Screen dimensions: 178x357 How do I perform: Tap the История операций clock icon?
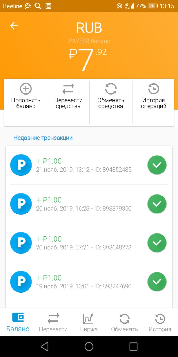tap(154, 89)
